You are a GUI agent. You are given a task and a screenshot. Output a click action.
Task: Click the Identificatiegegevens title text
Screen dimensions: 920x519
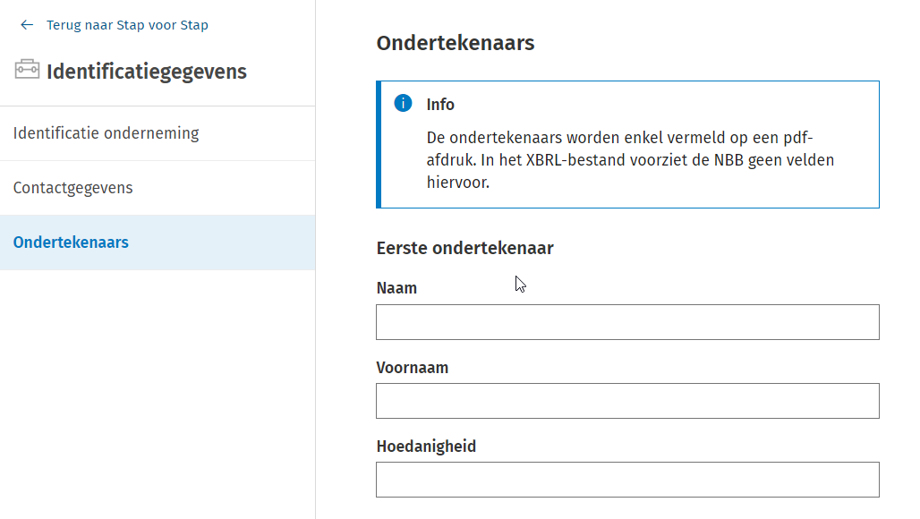(x=149, y=71)
